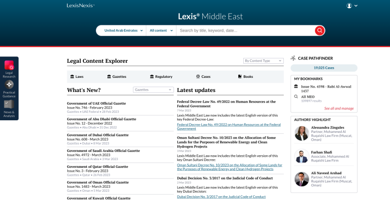390x201 pixels.
Task: Open Government of Saudi Arabia Official Gazette
Action: (103, 150)
